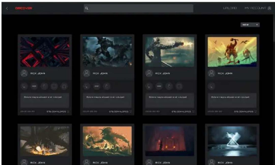This screenshot has width=275, height=165.
Task: Open the gunman firing pistol thumbnail
Action: 170,52
